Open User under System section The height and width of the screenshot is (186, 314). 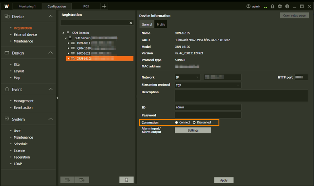[x=17, y=131]
